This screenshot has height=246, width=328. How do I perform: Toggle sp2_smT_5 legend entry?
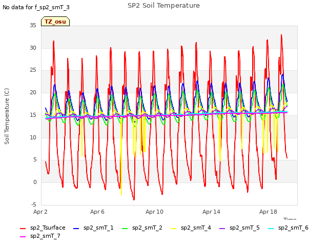[x=239, y=228]
